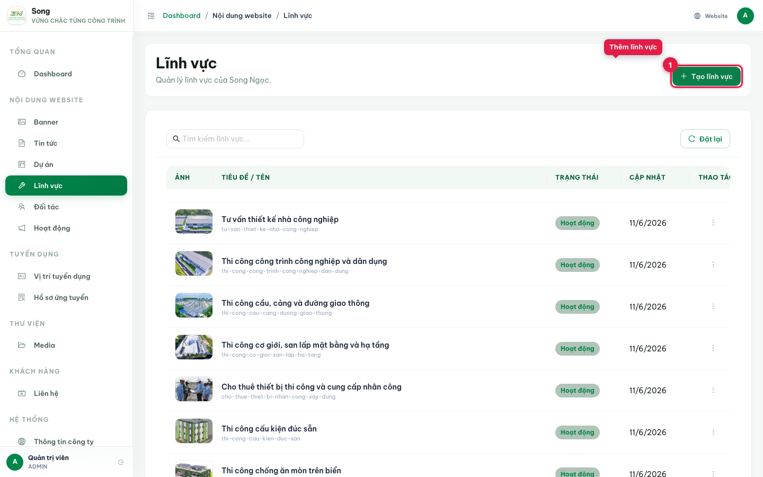
Task: Click the Media folder icon
Action: click(22, 345)
